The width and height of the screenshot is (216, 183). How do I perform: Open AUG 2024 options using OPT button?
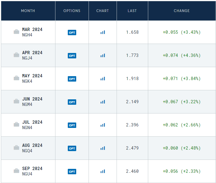point(72,148)
